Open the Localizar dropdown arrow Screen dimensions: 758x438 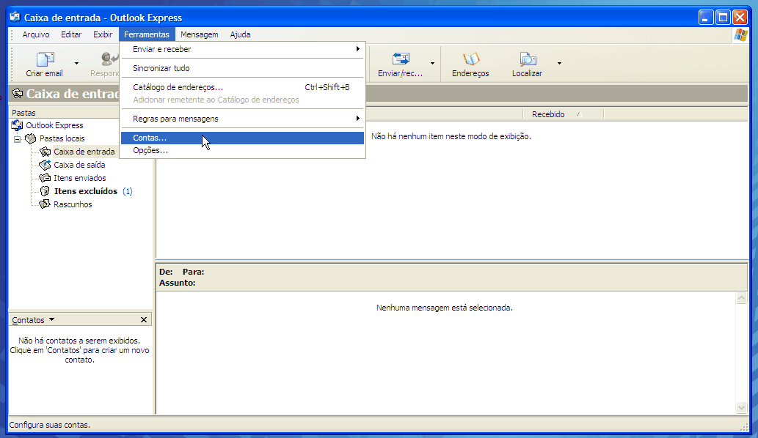(x=559, y=63)
